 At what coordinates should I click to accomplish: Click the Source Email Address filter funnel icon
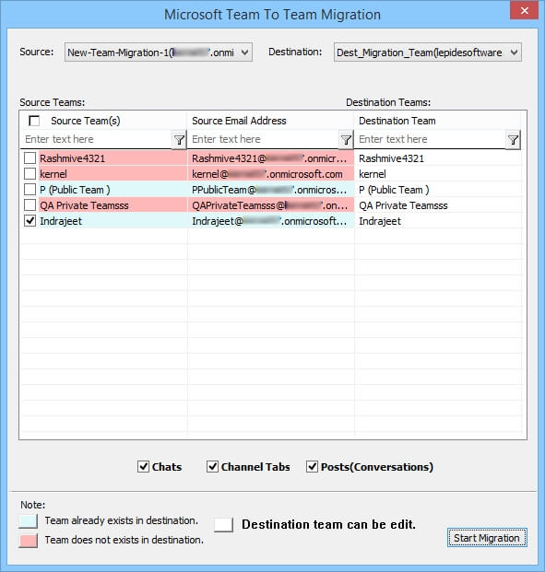(346, 140)
